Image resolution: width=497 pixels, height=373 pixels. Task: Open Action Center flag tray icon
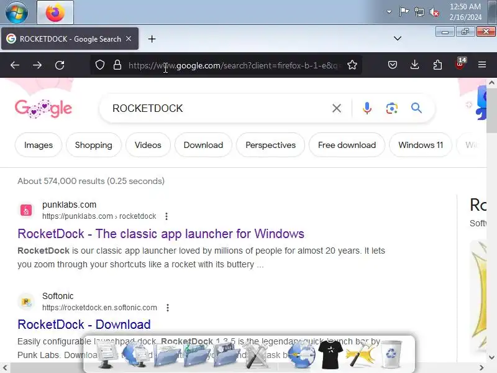pos(404,12)
